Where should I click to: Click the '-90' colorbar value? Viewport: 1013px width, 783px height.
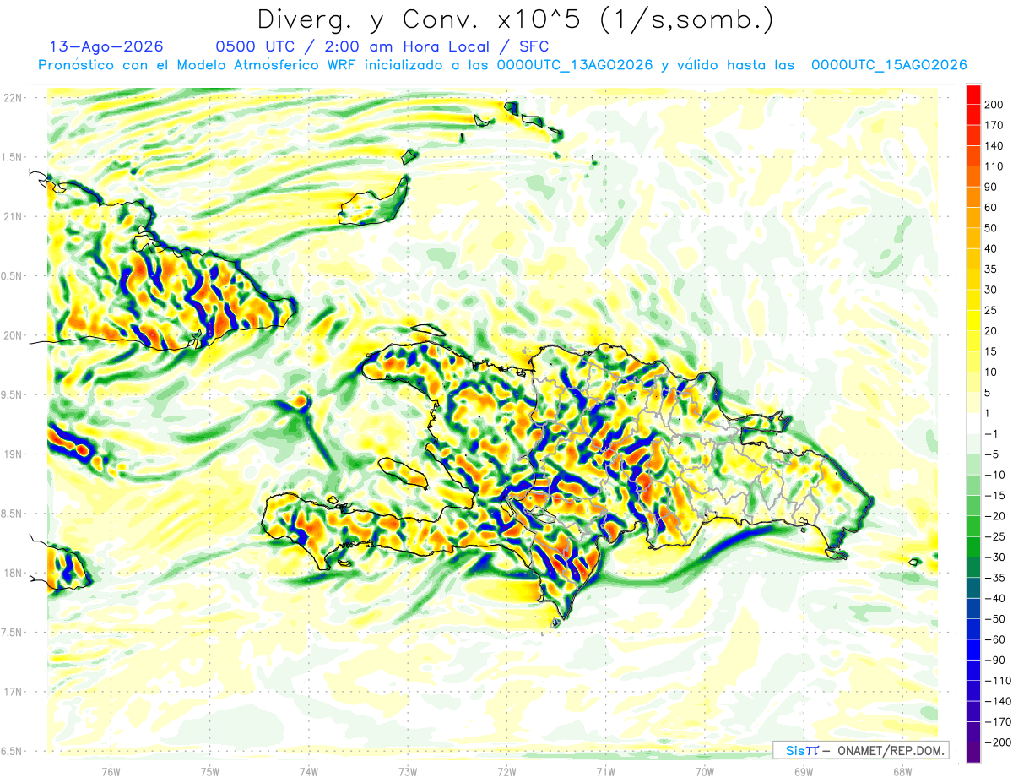click(x=997, y=660)
